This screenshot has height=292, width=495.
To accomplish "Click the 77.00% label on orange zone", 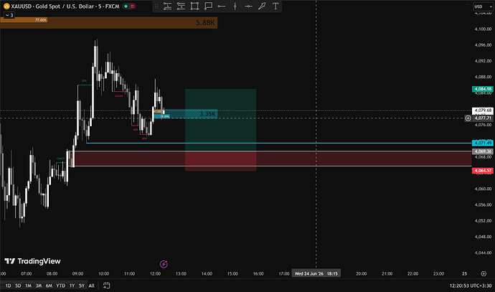I will [x=41, y=20].
